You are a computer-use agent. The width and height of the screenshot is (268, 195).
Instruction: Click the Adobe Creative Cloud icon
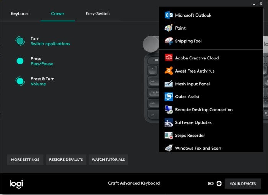point(168,58)
